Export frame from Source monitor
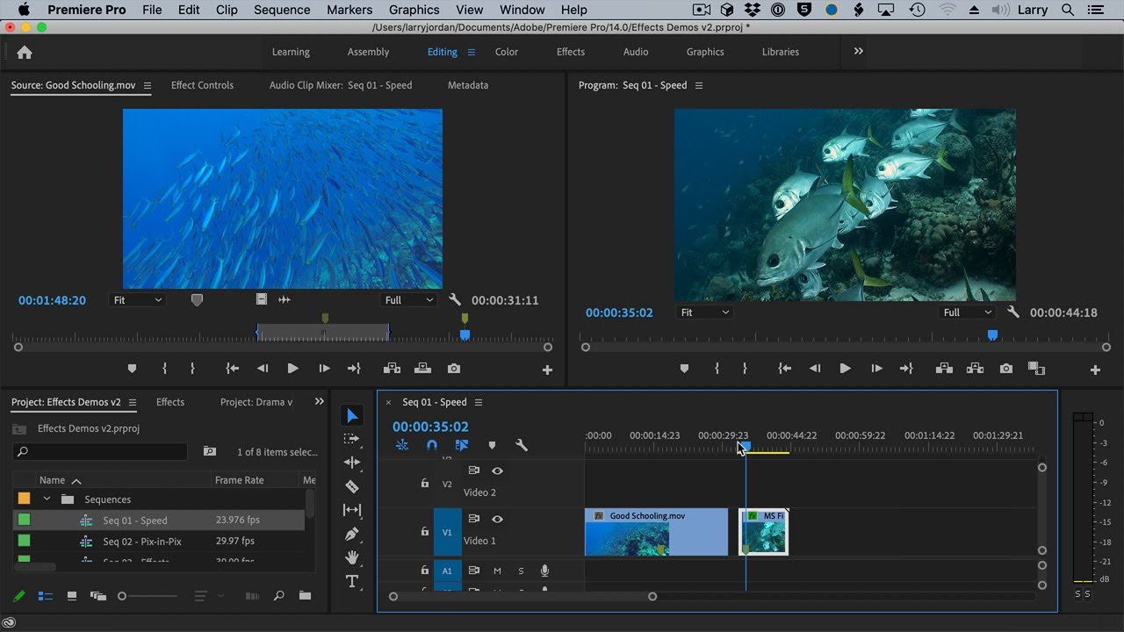Screen dimensions: 1124x632 (454, 369)
